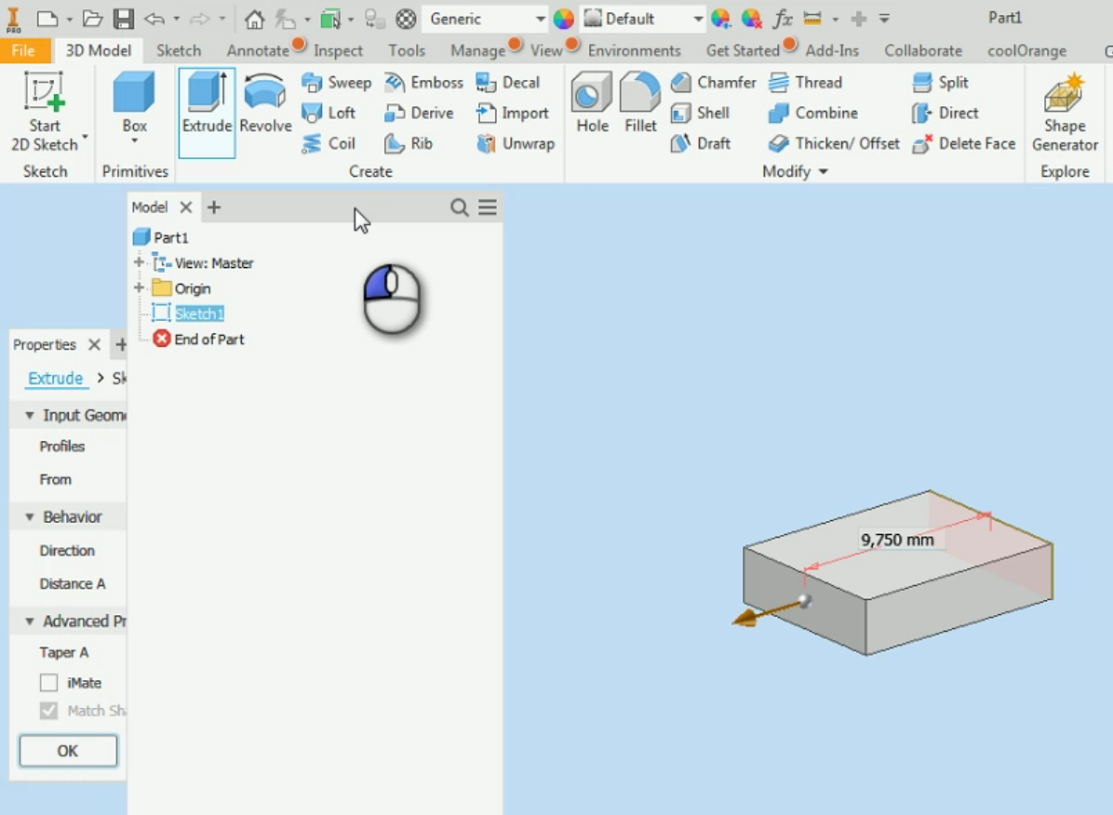This screenshot has width=1113, height=815.
Task: Open the Box primitives dropdown
Action: (134, 141)
